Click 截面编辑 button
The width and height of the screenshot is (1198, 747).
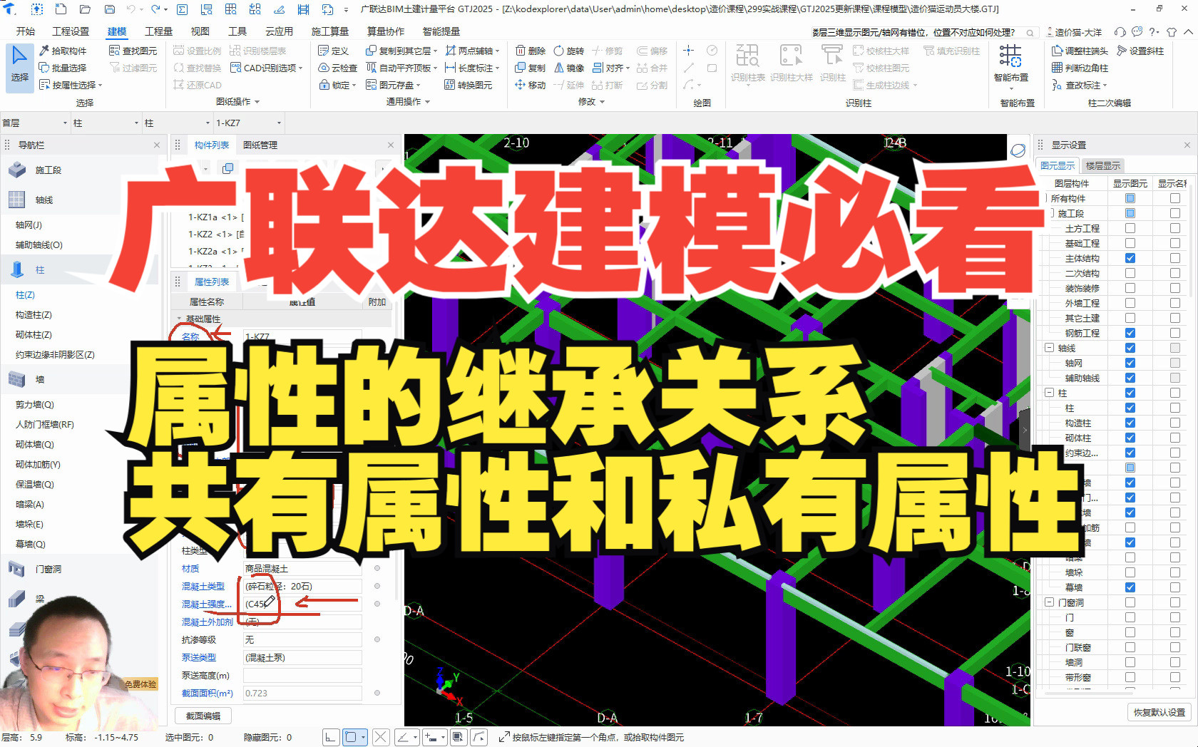point(203,716)
